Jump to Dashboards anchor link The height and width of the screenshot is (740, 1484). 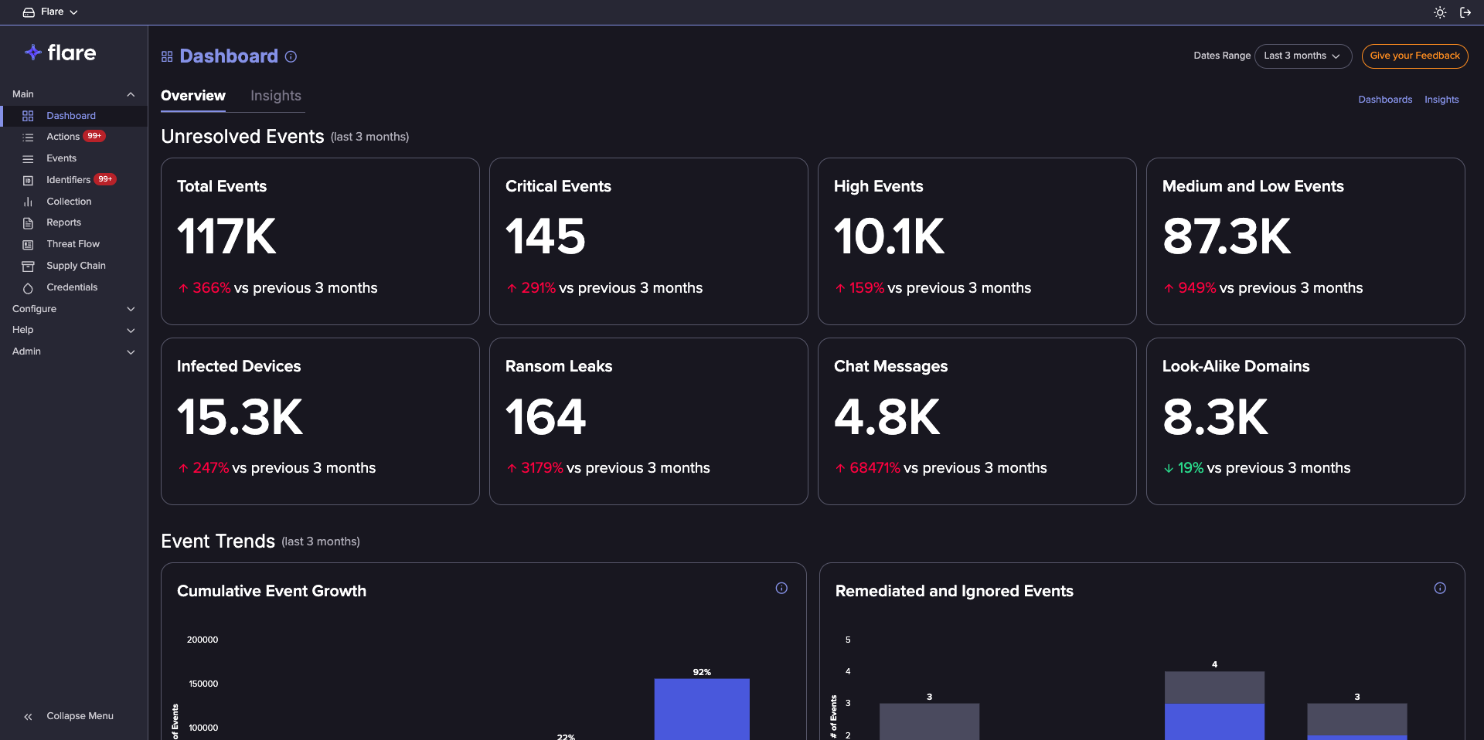click(1385, 100)
